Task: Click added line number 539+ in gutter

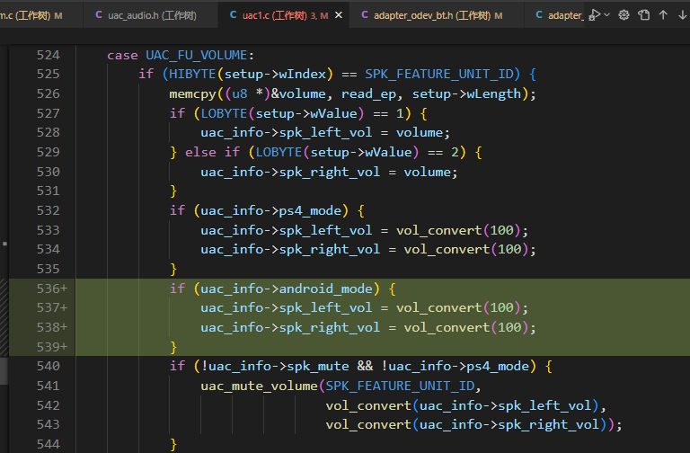Action: 52,347
